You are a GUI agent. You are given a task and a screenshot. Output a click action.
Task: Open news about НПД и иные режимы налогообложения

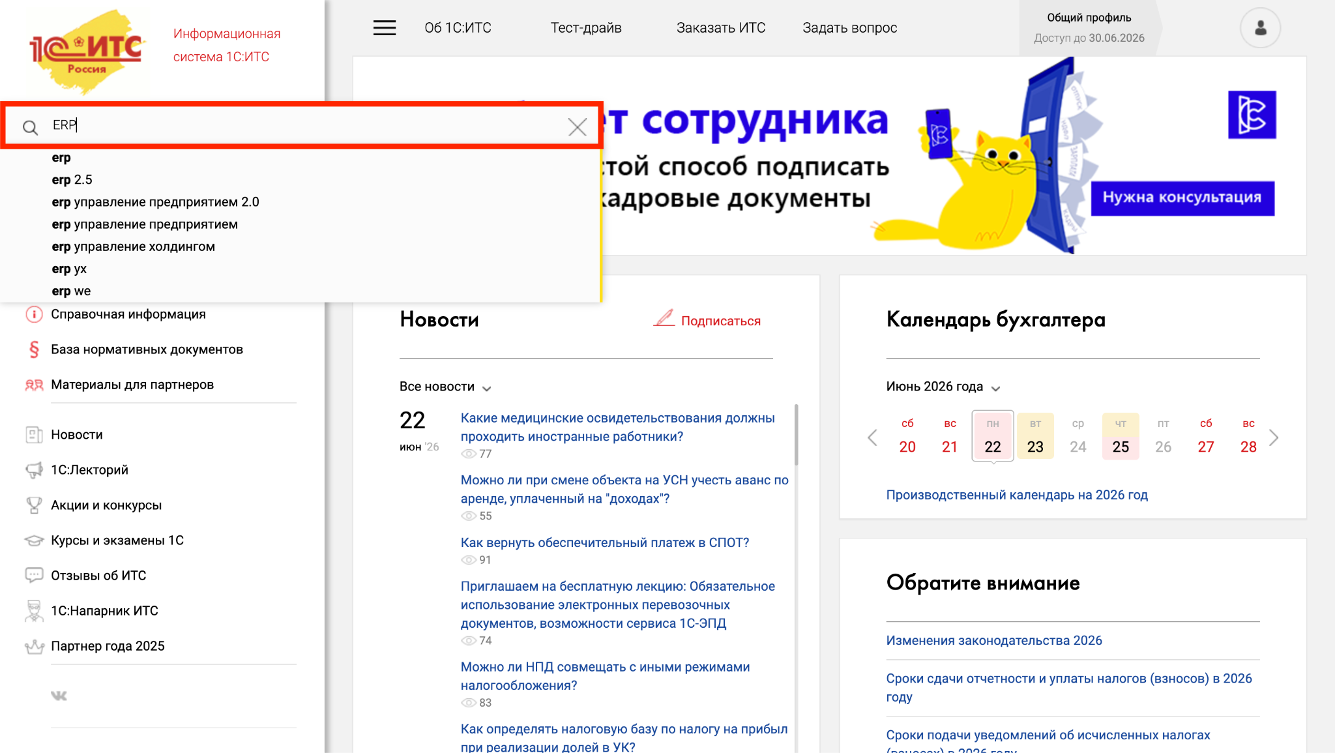pyautogui.click(x=605, y=676)
